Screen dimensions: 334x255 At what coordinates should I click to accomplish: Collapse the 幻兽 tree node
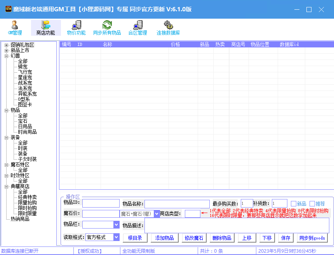pyautogui.click(x=7, y=56)
